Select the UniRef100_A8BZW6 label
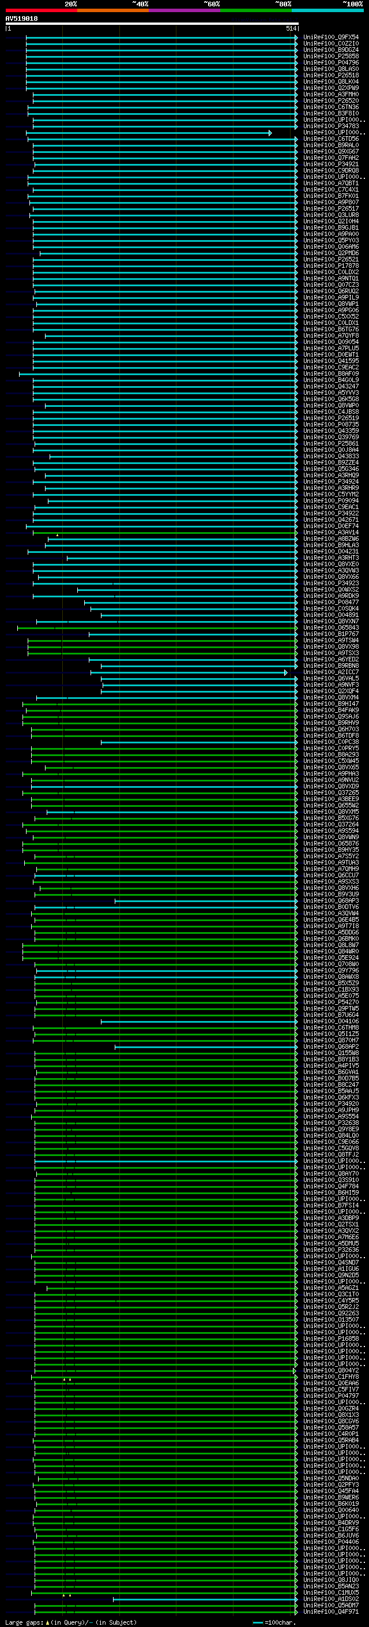The width and height of the screenshot is (369, 1627). pos(330,538)
